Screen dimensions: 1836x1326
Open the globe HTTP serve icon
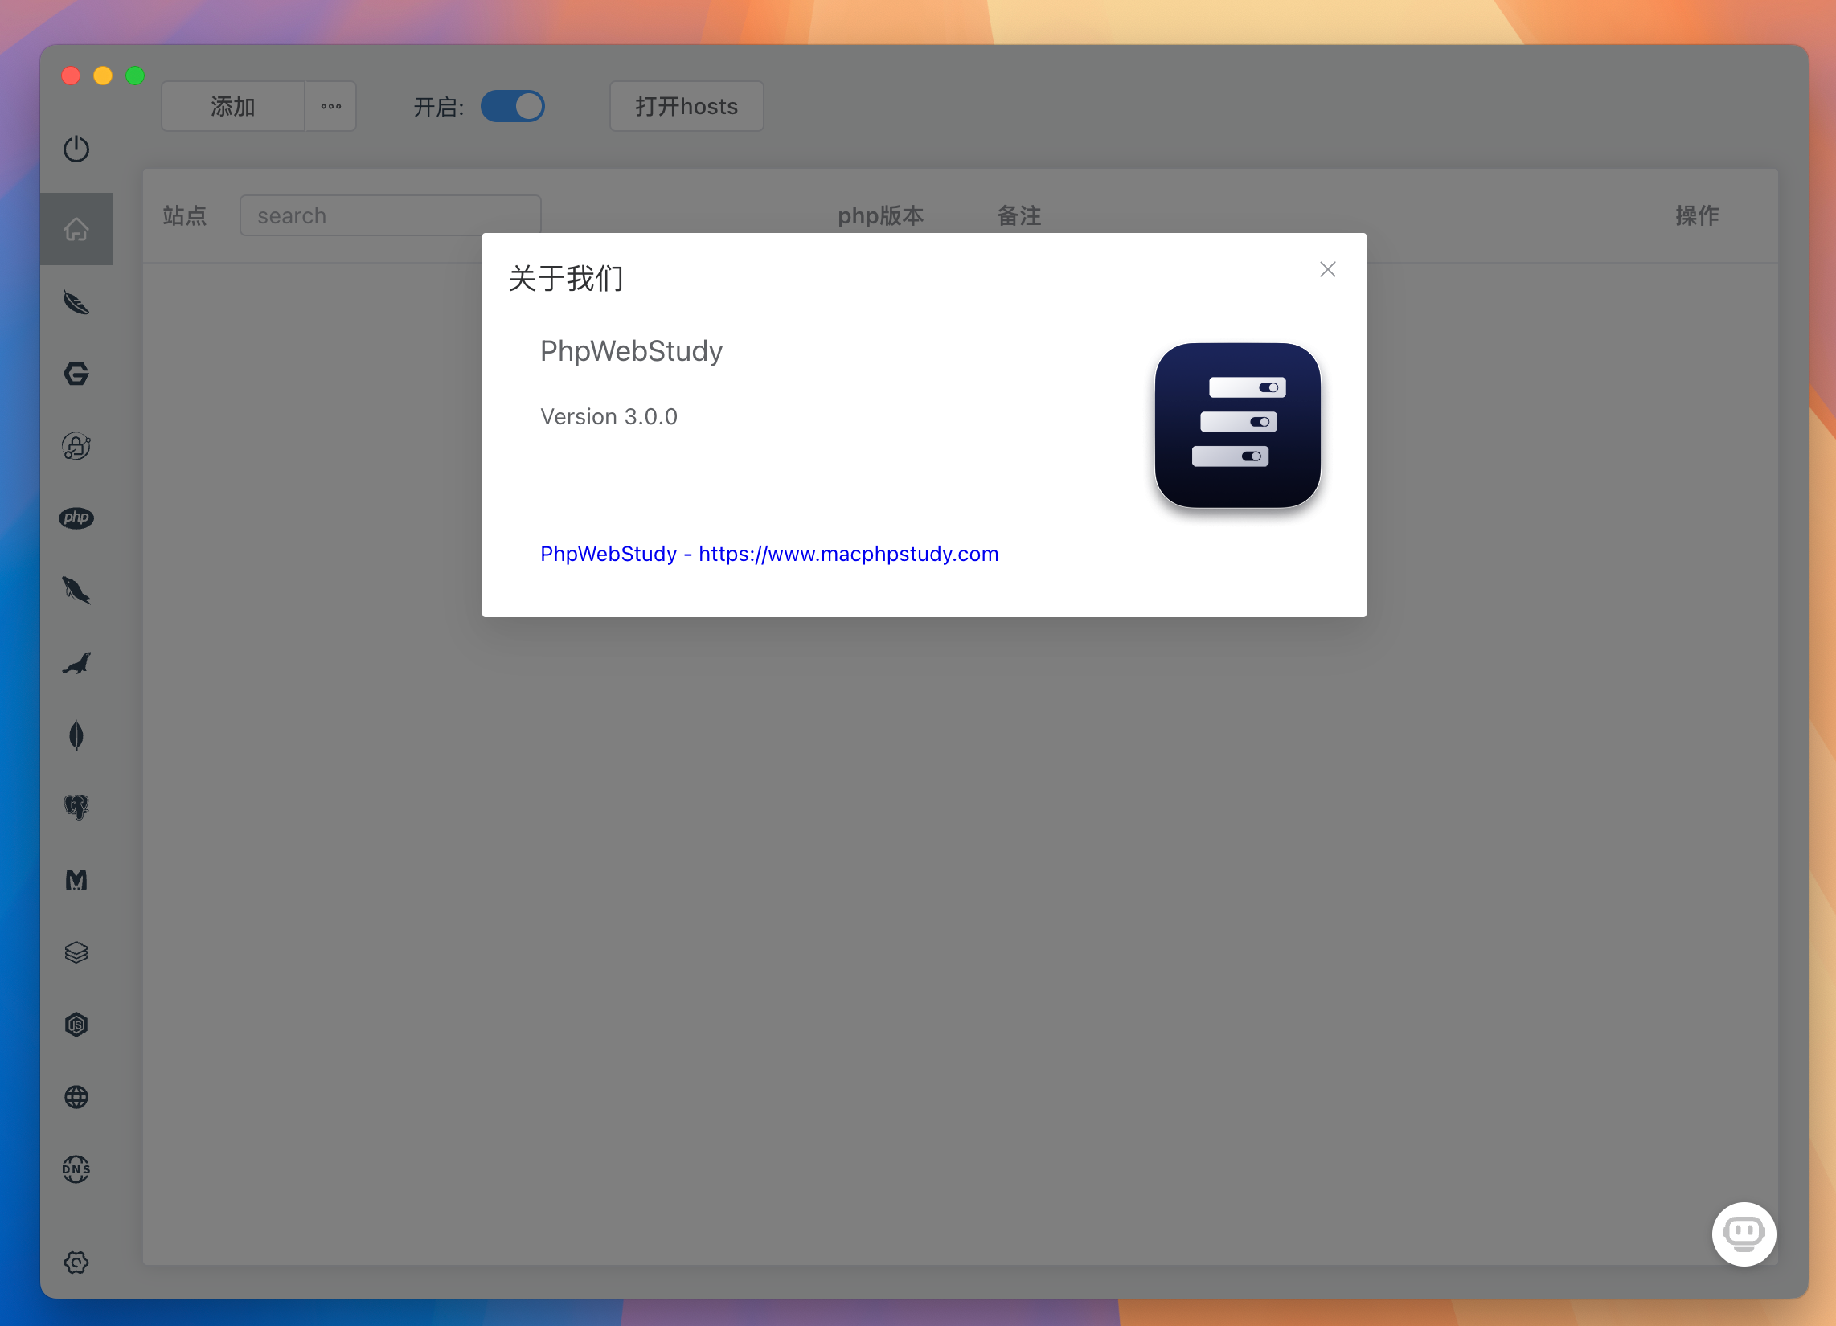(76, 1097)
